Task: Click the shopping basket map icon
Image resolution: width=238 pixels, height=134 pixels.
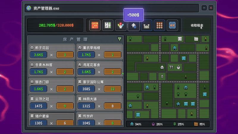Action: click(x=178, y=67)
